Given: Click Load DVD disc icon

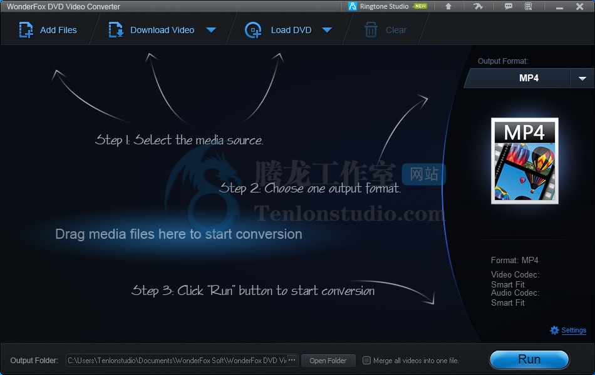Looking at the screenshot, I should tap(253, 30).
